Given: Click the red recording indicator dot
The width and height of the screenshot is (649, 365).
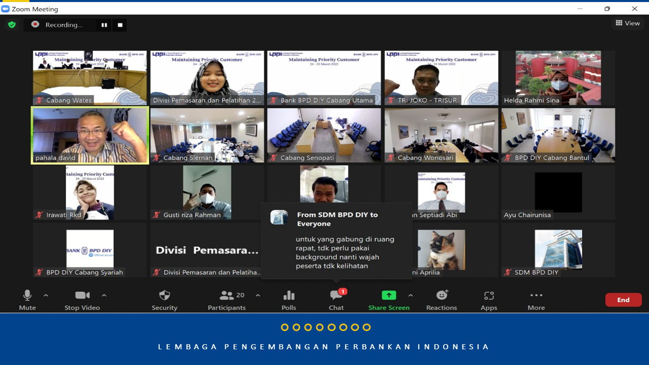Looking at the screenshot, I should 35,24.
